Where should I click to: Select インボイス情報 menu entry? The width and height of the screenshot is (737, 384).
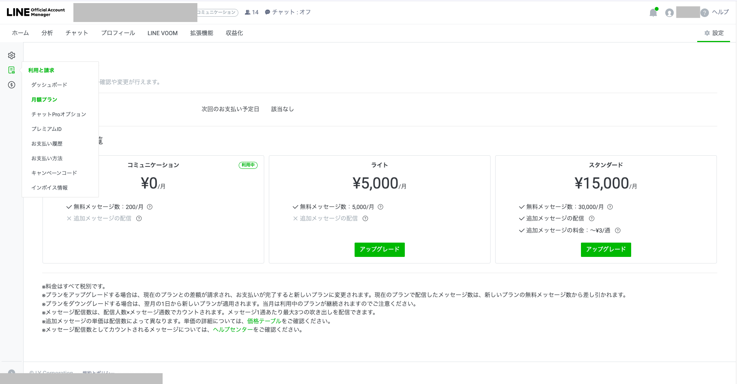coord(49,188)
